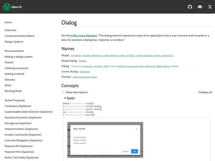Screen dimensions: 215x161
Task: Open Lightning Design System link beside Prompt
Action: pyautogui.click(x=85, y=77)
